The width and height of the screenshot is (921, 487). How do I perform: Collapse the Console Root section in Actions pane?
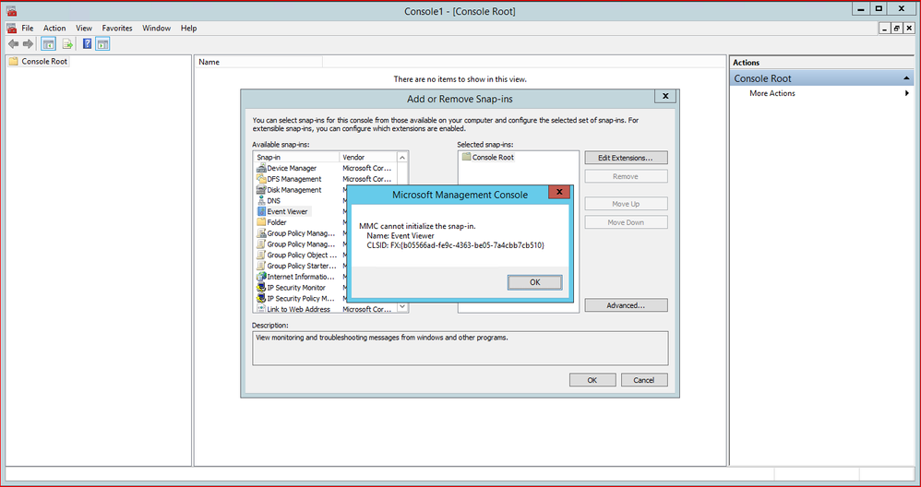[907, 78]
